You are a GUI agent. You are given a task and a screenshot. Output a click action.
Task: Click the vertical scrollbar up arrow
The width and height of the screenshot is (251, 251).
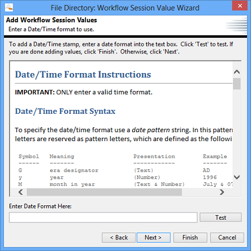click(237, 72)
